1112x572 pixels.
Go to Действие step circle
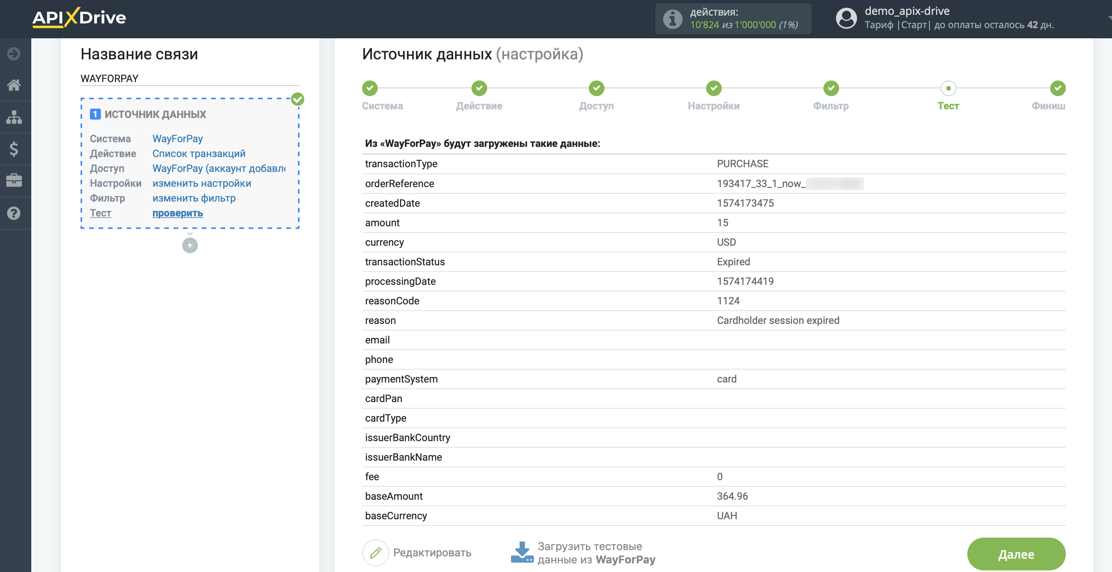(x=479, y=88)
